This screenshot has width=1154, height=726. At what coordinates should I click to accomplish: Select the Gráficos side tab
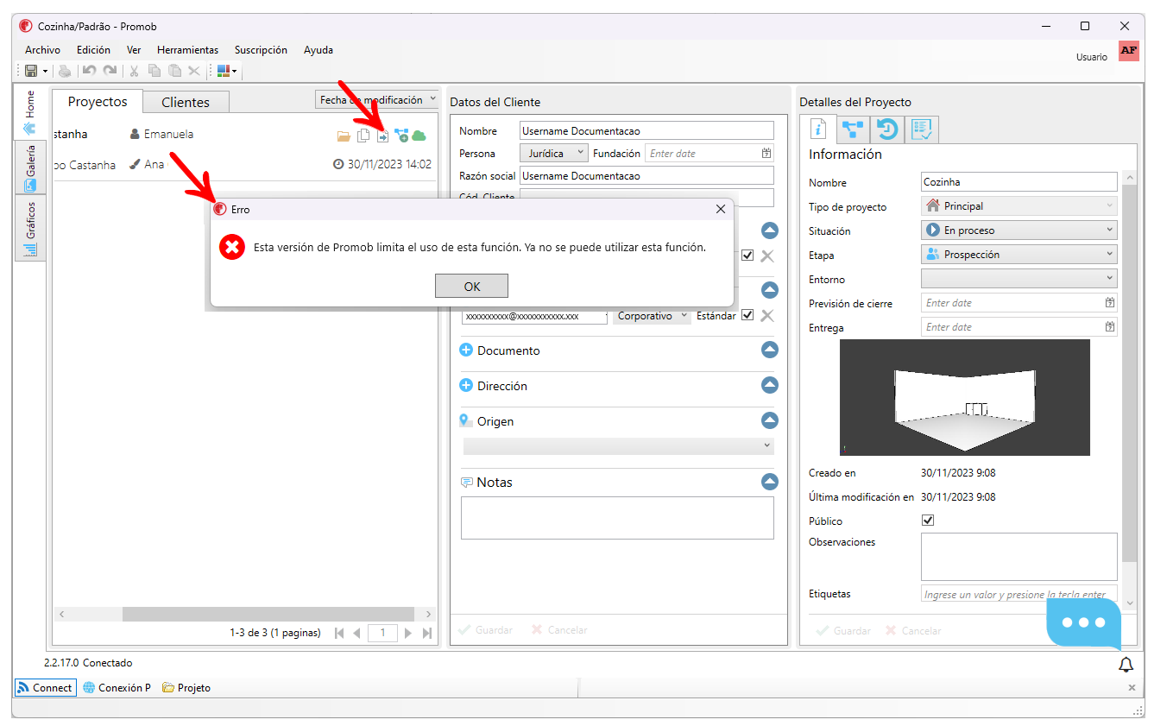(30, 229)
